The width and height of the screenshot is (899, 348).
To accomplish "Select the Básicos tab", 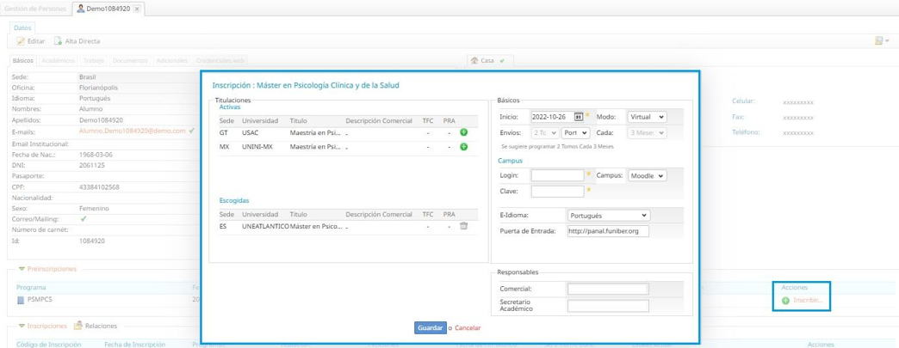I will [x=23, y=61].
